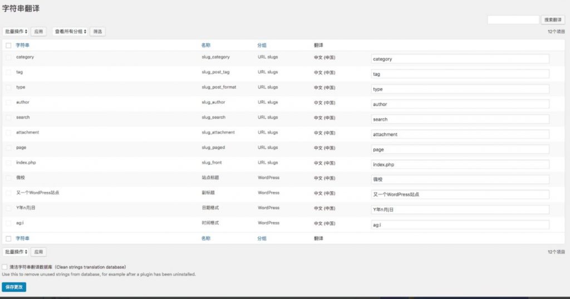Click the 日期格式 name cell
Viewport: 570px width, 299px height.
point(210,208)
